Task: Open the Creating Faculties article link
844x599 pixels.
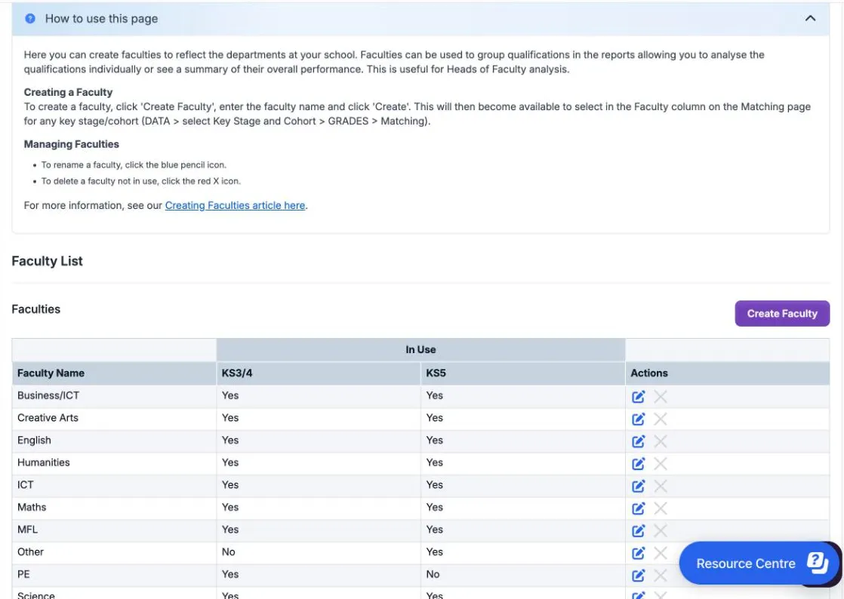Action: [236, 205]
